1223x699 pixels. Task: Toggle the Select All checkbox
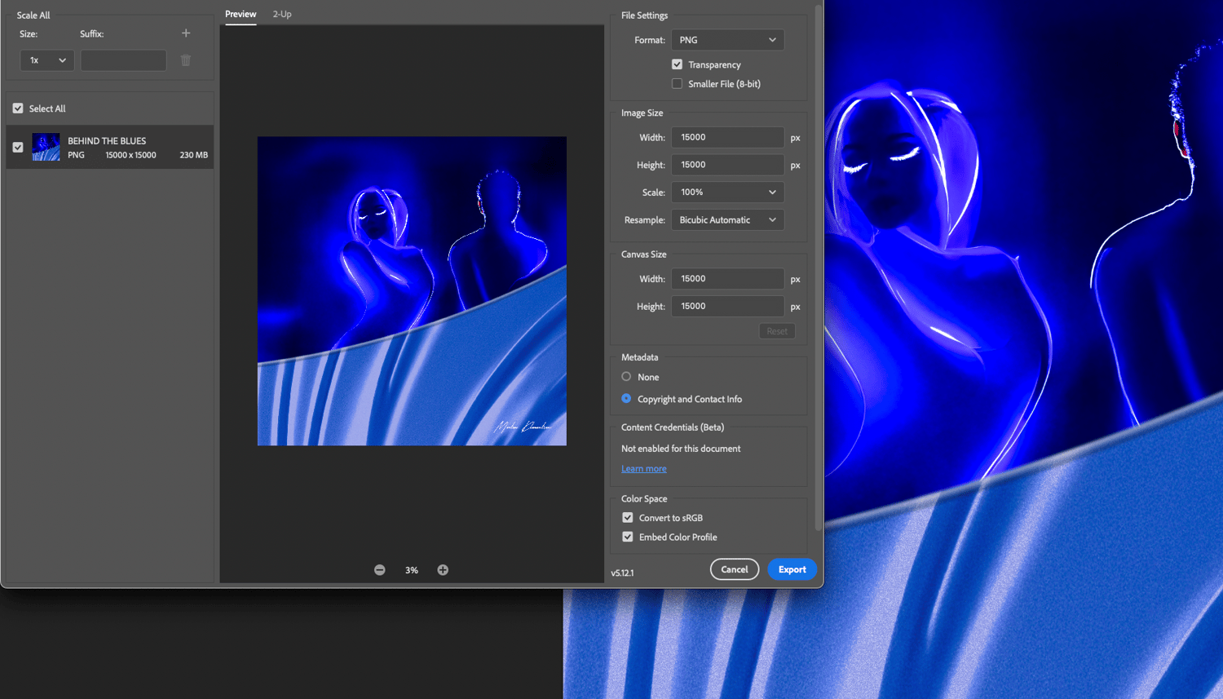18,108
